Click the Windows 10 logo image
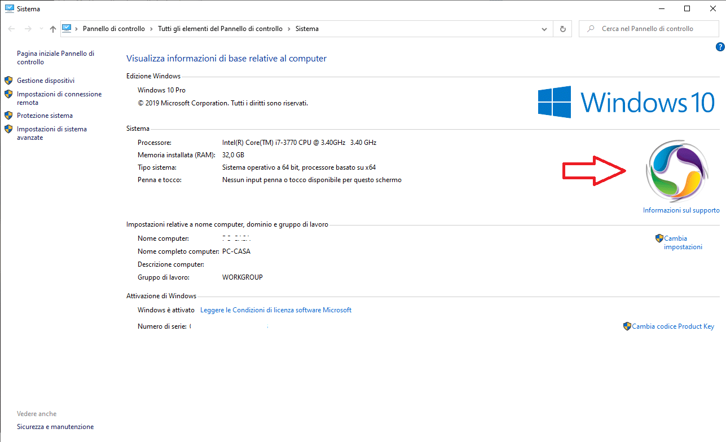This screenshot has height=442, width=726. tap(626, 103)
